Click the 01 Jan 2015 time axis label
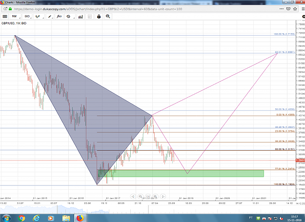The width and height of the screenshot is (305, 222). [40, 198]
